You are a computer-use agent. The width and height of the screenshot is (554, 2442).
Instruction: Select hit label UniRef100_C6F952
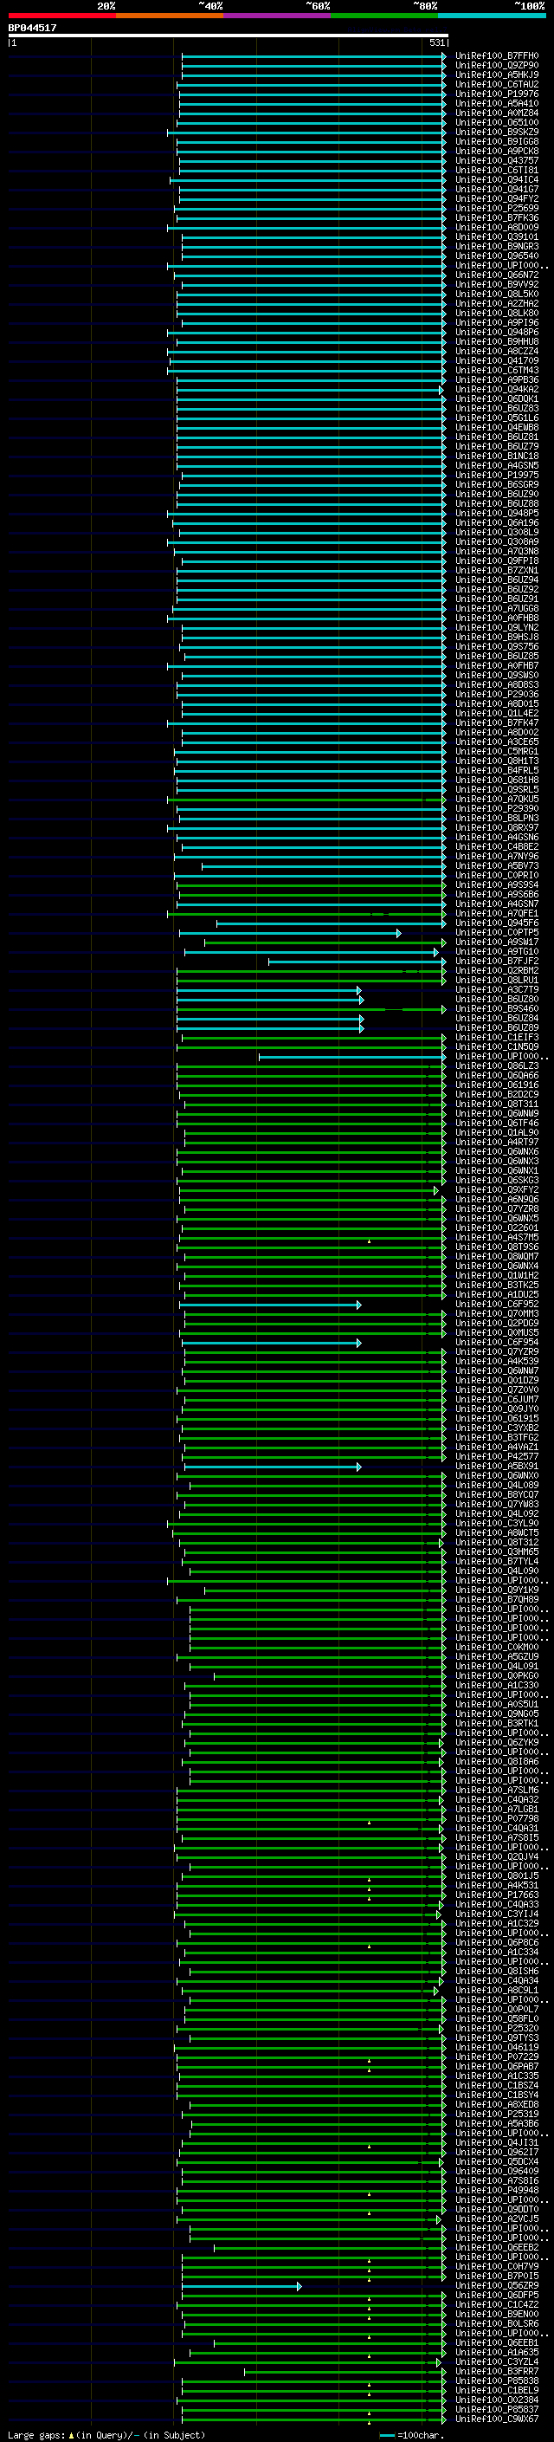coord(497,1305)
